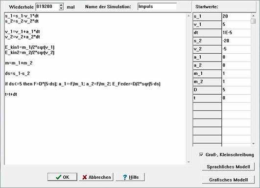Select the s_1 start value 20

[x=236, y=17]
